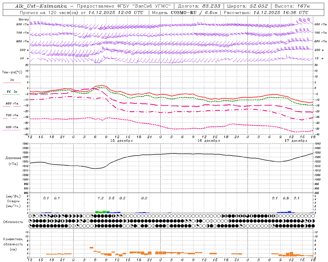
Task: Click the 17 декабря date label
Action: 296,141
